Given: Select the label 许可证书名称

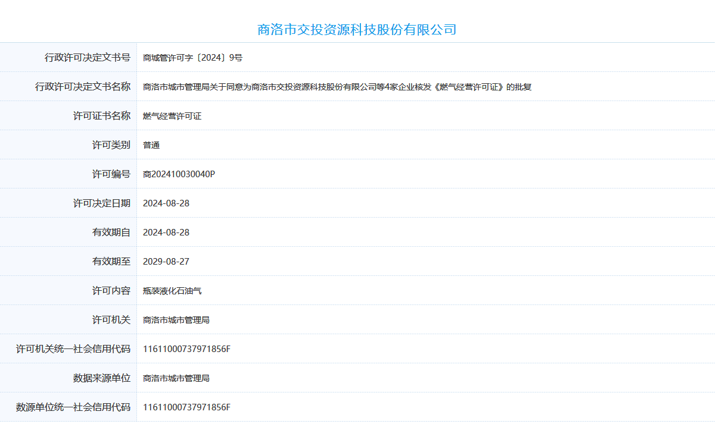Looking at the screenshot, I should 102,116.
